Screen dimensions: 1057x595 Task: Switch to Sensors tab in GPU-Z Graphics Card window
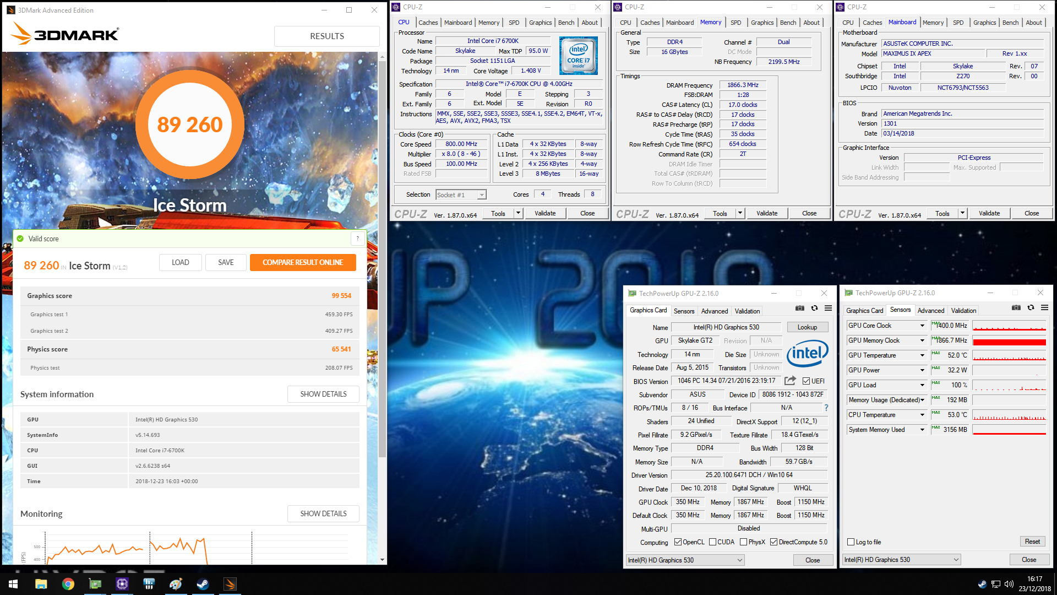click(684, 311)
